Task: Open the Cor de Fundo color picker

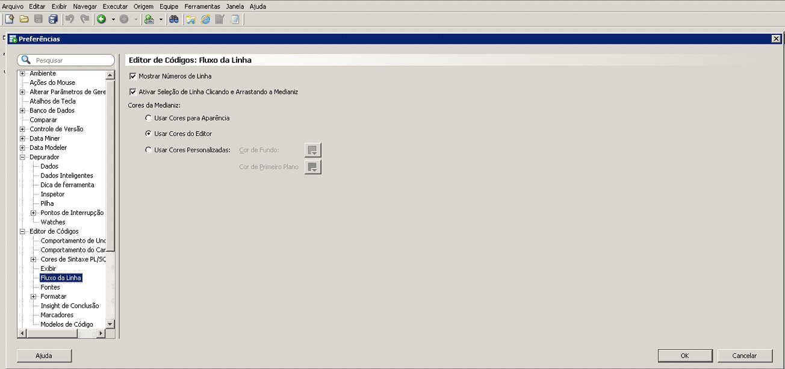Action: pos(312,150)
